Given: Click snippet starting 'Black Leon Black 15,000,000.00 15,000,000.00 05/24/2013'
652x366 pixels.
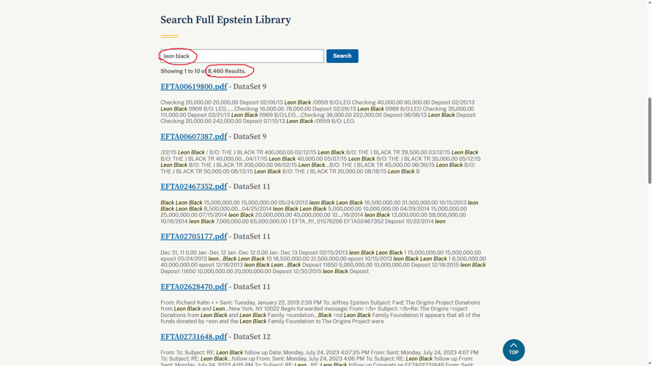Looking at the screenshot, I should (319, 212).
